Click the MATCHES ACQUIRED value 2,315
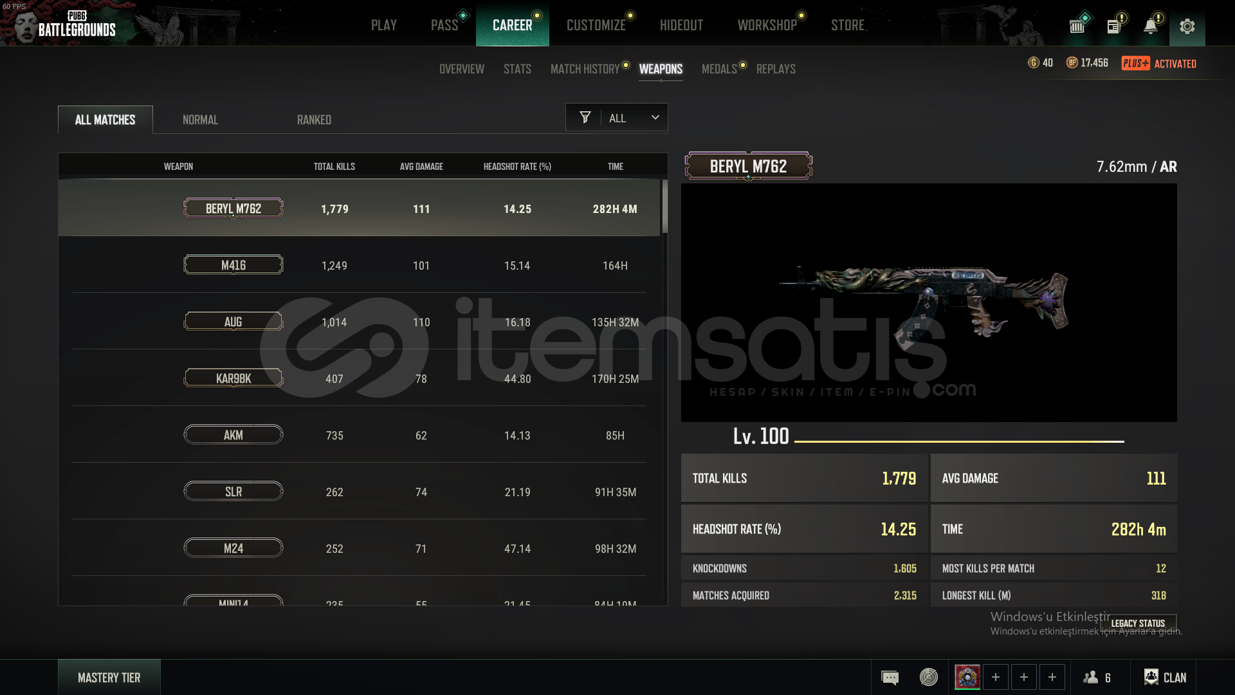The height and width of the screenshot is (695, 1235). coord(904,595)
